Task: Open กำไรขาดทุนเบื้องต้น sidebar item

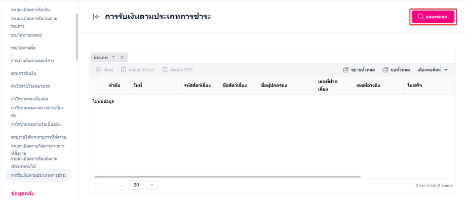Action: click(x=29, y=99)
